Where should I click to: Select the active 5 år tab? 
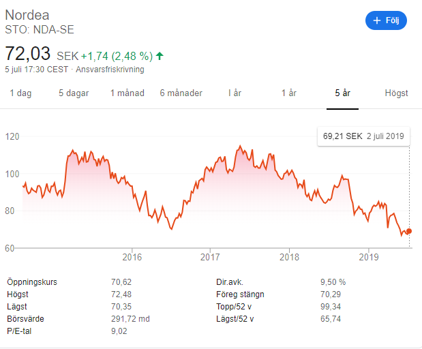tap(342, 93)
